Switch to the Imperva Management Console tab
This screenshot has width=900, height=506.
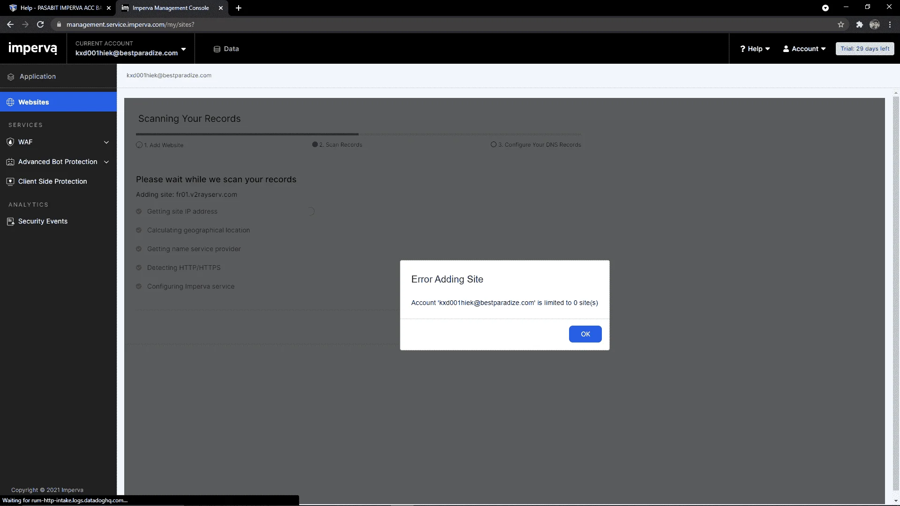point(172,8)
